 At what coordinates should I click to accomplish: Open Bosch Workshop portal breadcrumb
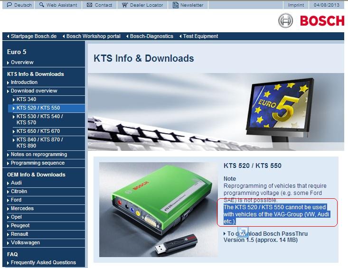(x=93, y=36)
